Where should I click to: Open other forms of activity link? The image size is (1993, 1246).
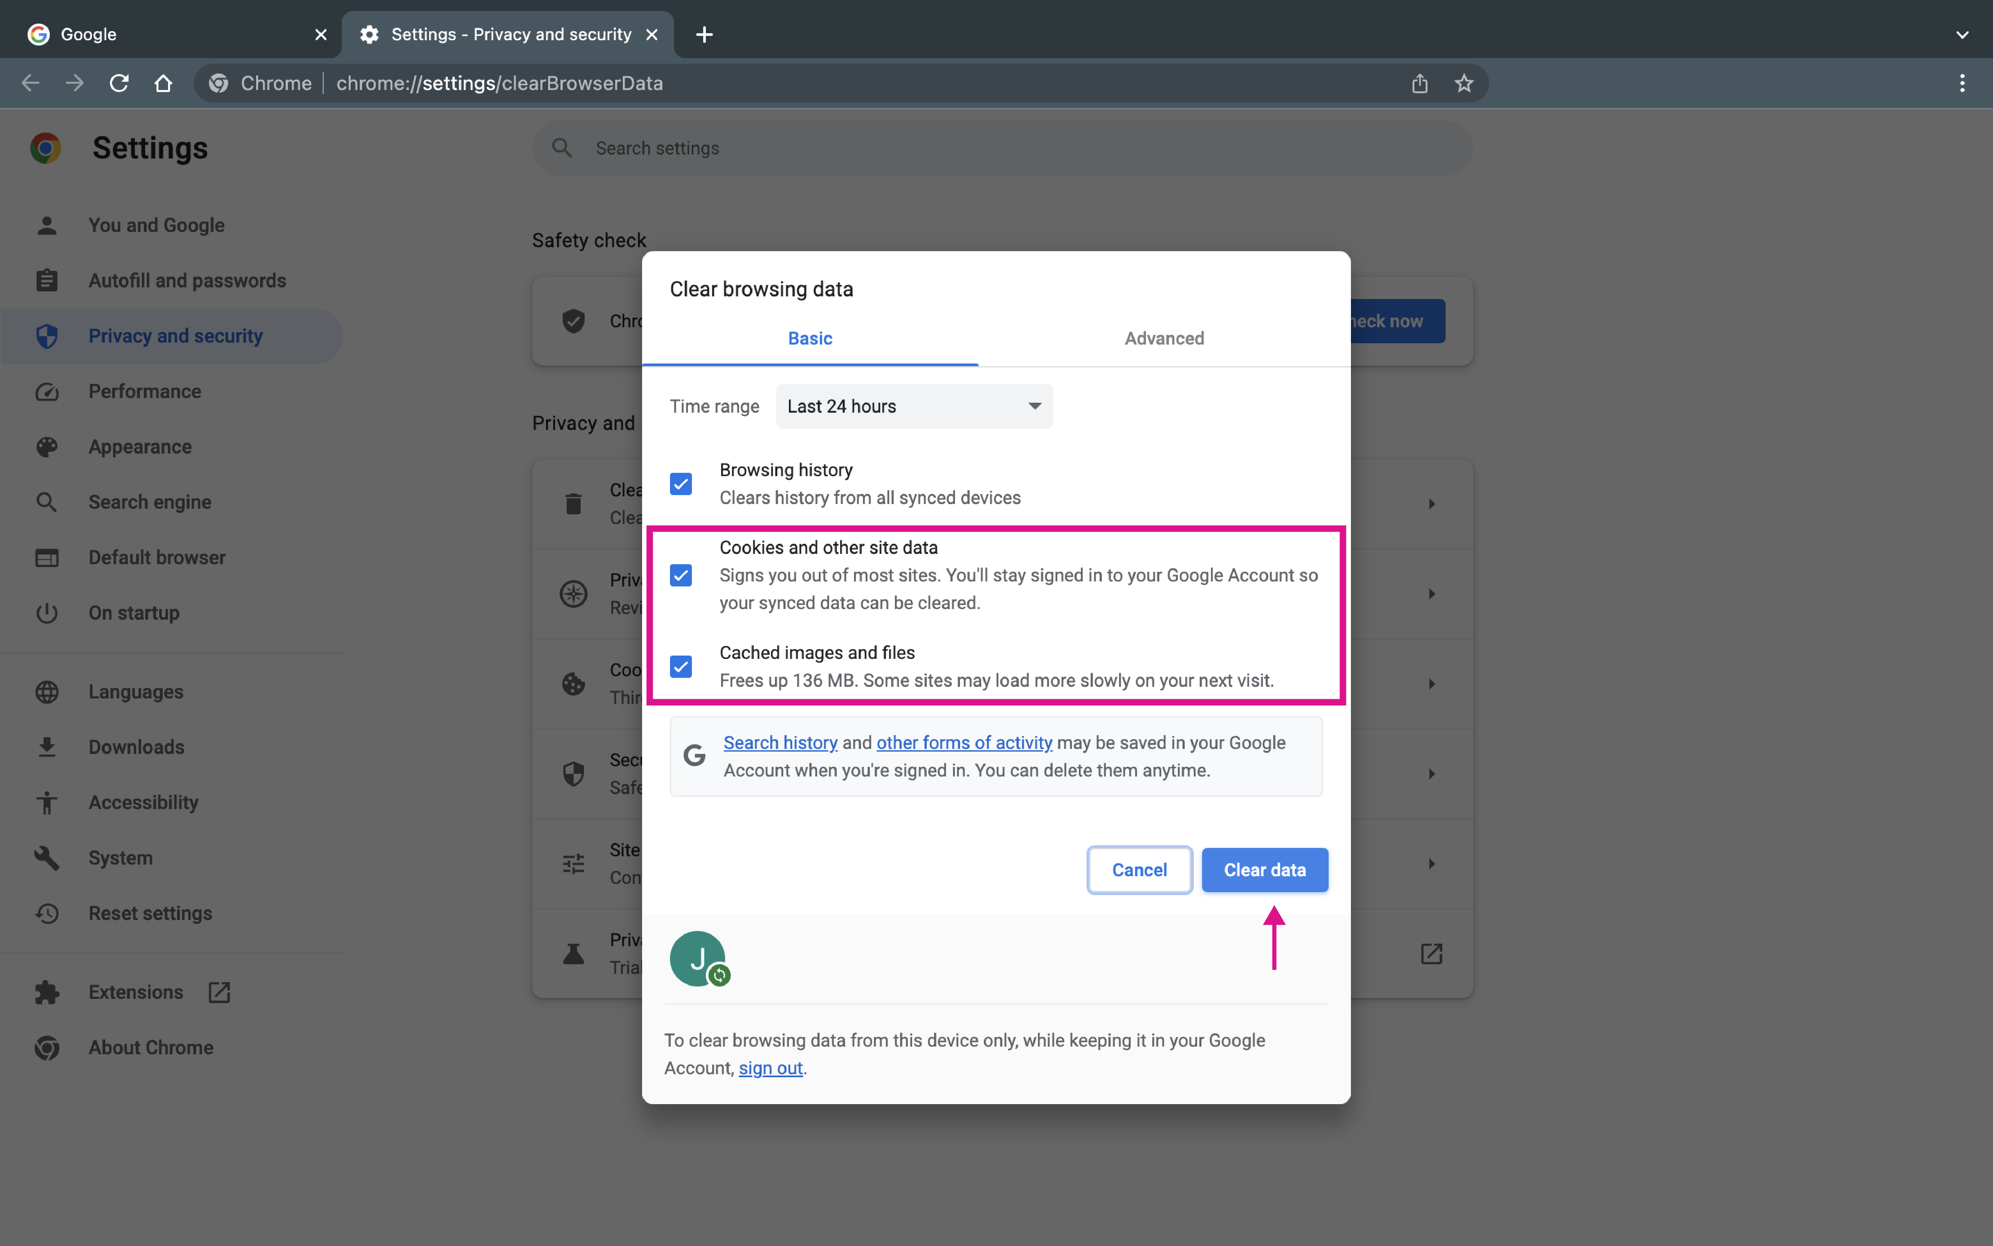pyautogui.click(x=964, y=743)
